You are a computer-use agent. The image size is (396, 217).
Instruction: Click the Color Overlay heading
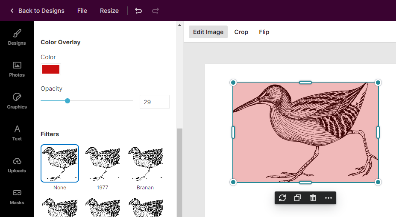[x=60, y=42]
